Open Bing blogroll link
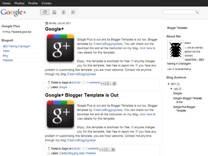208x156 pixels. (x=5, y=56)
